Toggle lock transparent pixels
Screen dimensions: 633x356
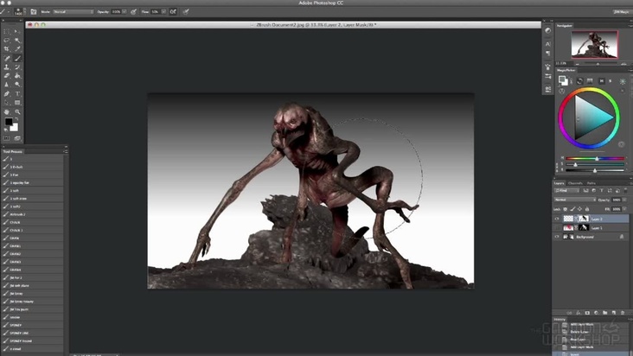[566, 209]
